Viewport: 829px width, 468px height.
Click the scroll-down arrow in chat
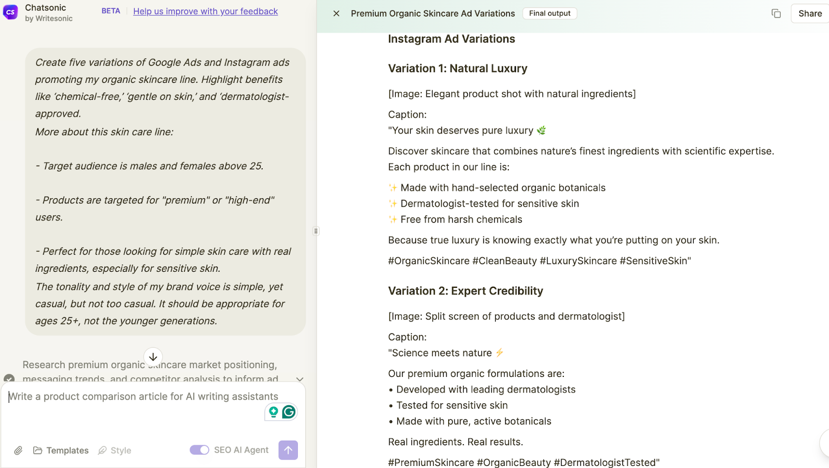pyautogui.click(x=153, y=357)
